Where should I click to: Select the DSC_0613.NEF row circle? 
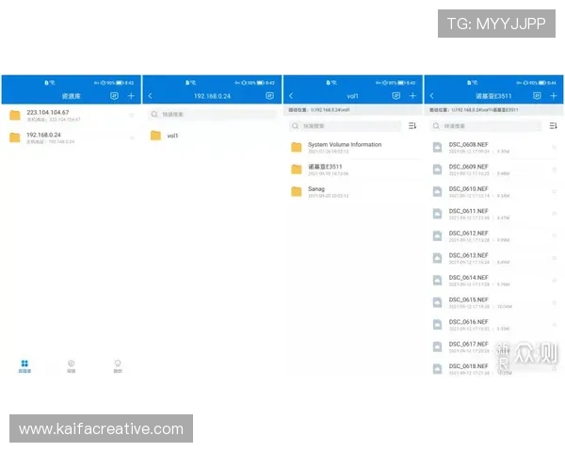(555, 258)
